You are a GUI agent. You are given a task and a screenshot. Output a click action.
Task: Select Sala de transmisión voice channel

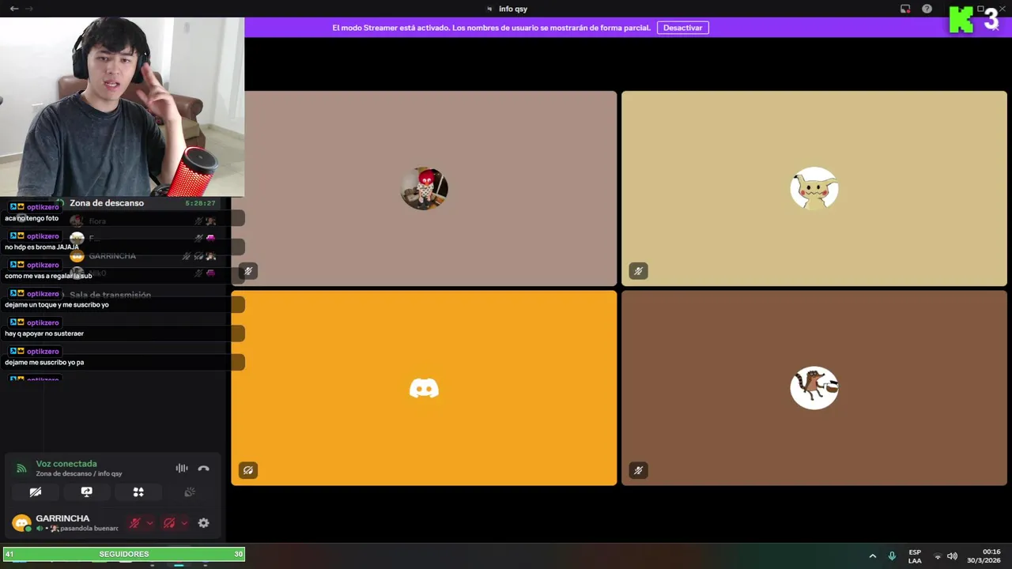[110, 295]
